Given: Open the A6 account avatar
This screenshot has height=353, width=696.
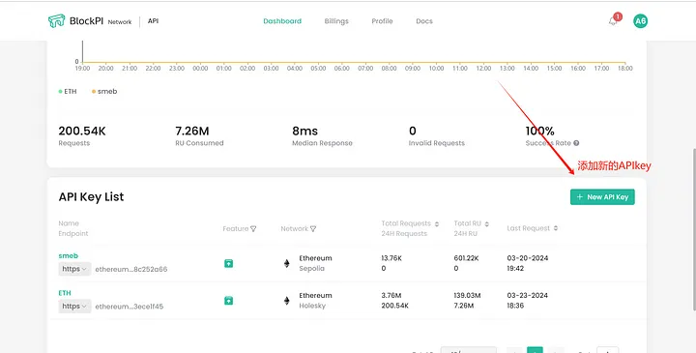Looking at the screenshot, I should click(640, 21).
